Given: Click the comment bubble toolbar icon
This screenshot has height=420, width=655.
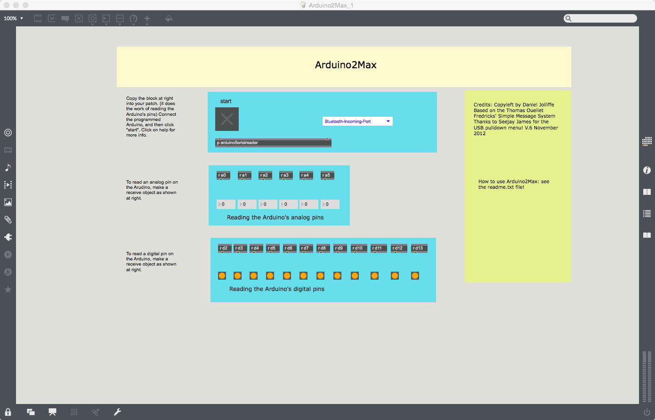Looking at the screenshot, I should 65,19.
